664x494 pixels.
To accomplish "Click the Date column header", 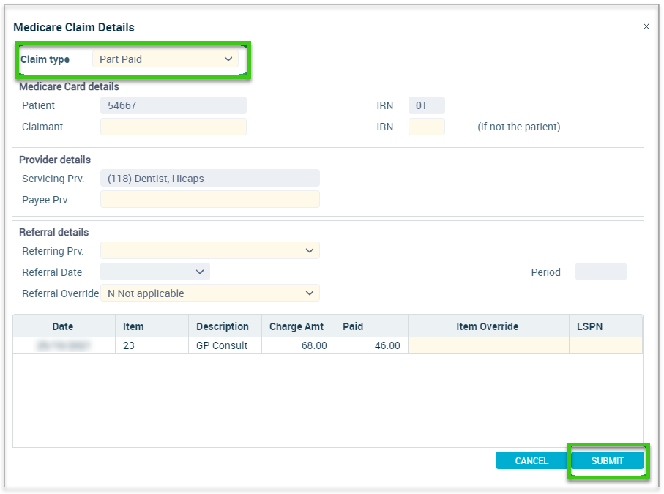I will [64, 326].
